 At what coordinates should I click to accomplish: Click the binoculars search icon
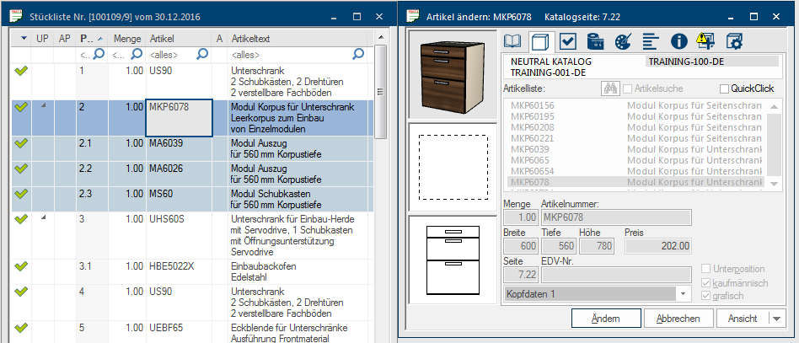(x=610, y=88)
